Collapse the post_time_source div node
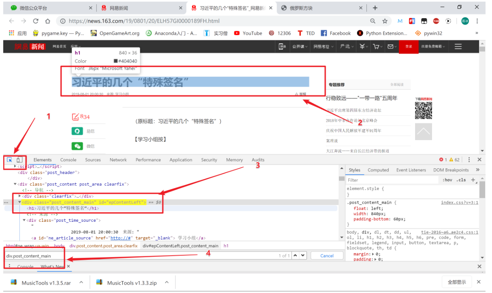The height and width of the screenshot is (293, 492). 24,220
